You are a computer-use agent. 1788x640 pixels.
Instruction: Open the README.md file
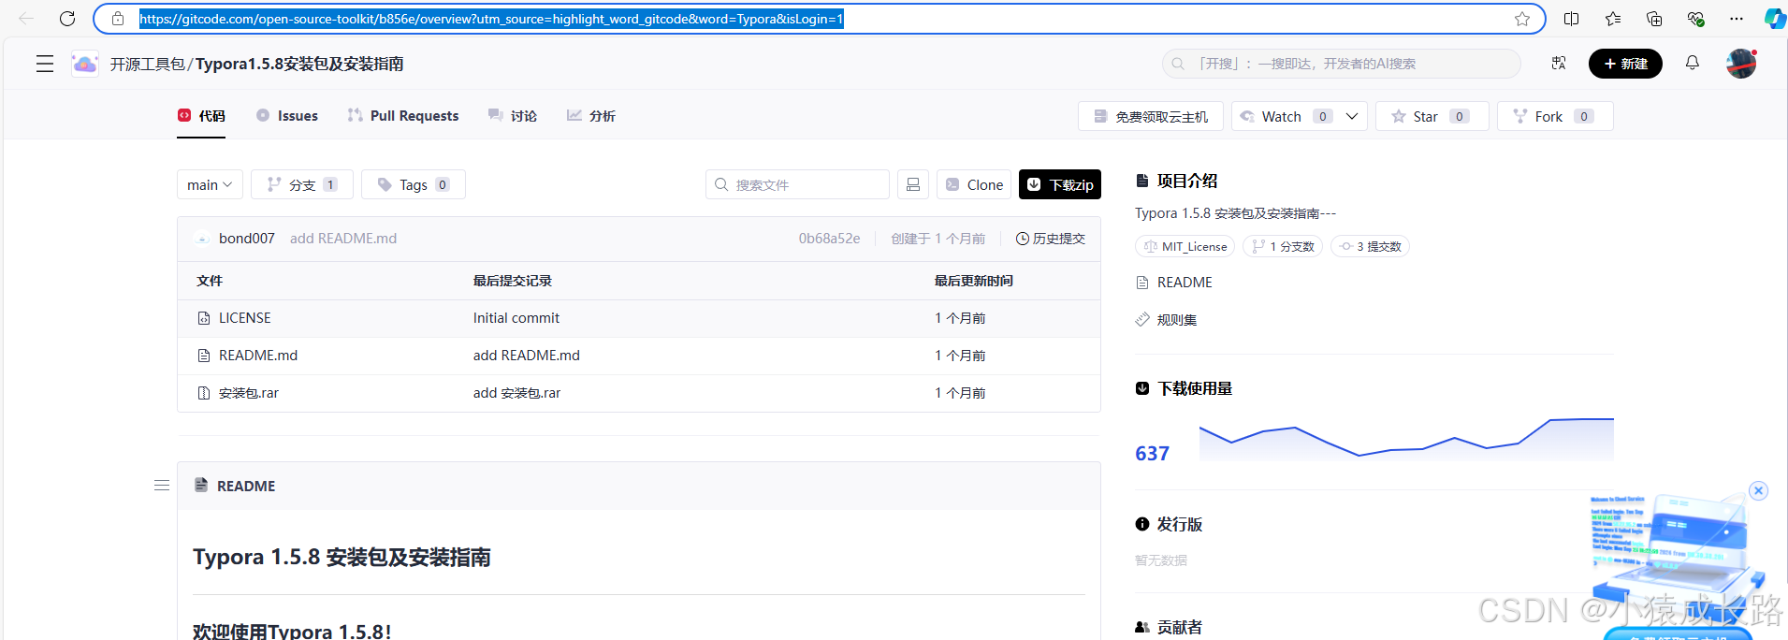(257, 356)
